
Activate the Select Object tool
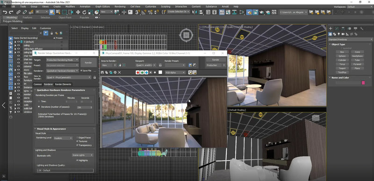click(x=52, y=12)
